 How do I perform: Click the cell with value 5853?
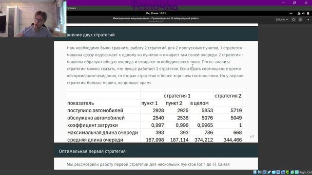click(x=207, y=110)
